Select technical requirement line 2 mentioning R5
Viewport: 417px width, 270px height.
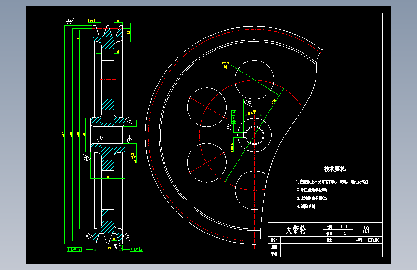pyautogui.click(x=312, y=190)
